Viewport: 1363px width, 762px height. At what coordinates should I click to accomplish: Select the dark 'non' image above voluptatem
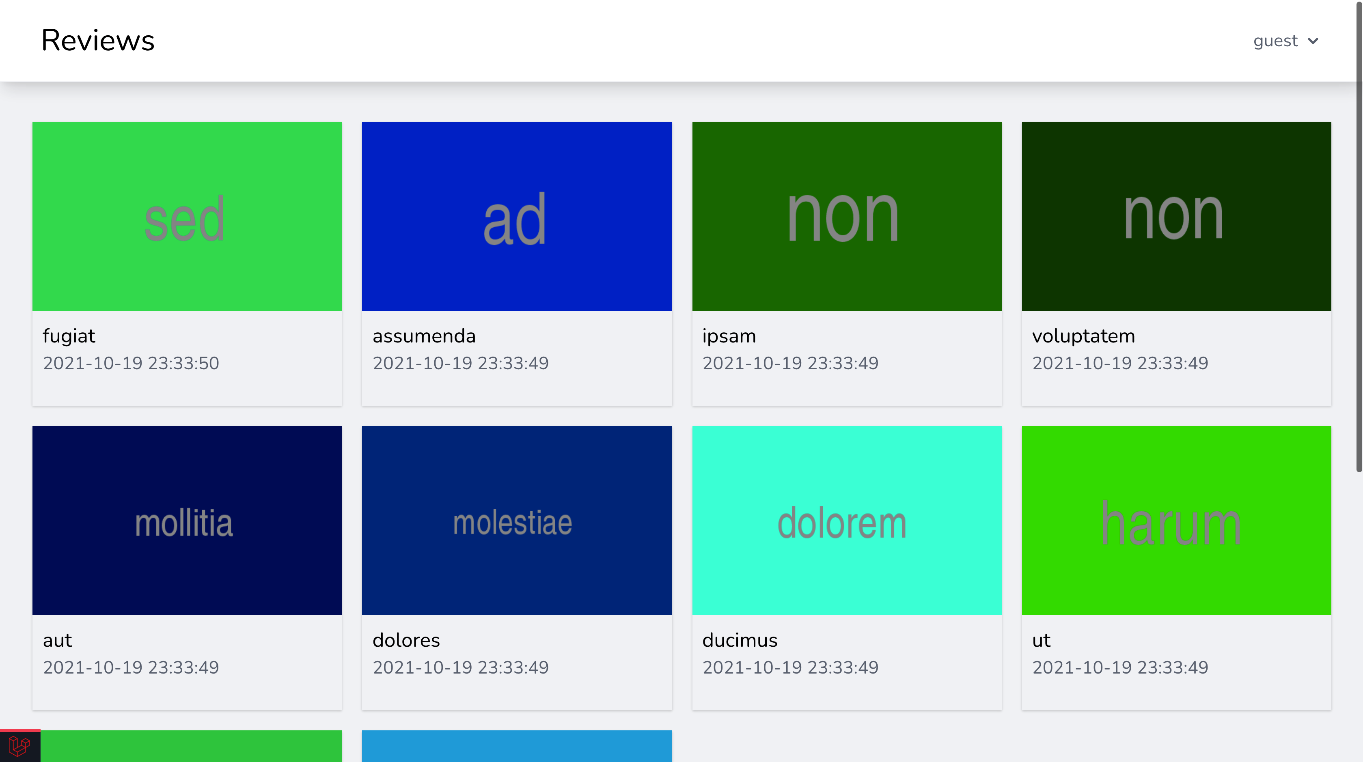click(1176, 216)
